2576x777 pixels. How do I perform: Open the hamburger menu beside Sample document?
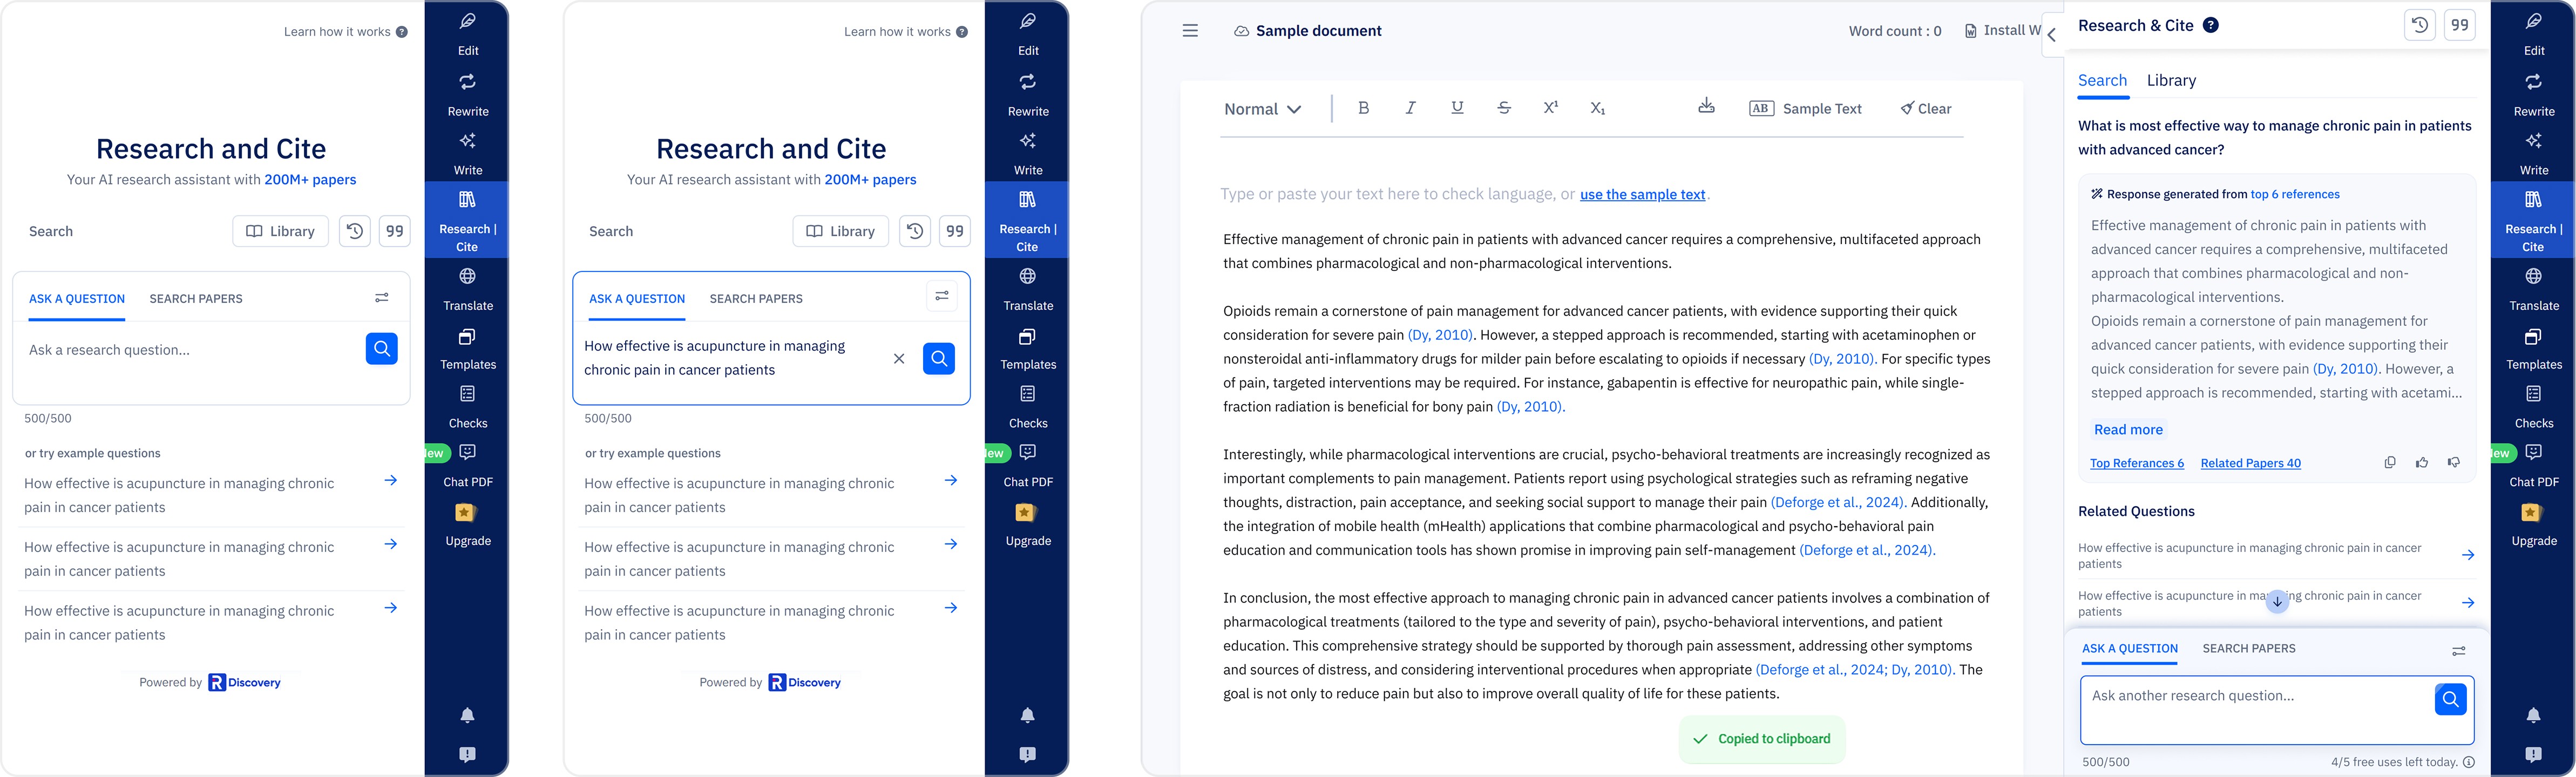point(1190,31)
